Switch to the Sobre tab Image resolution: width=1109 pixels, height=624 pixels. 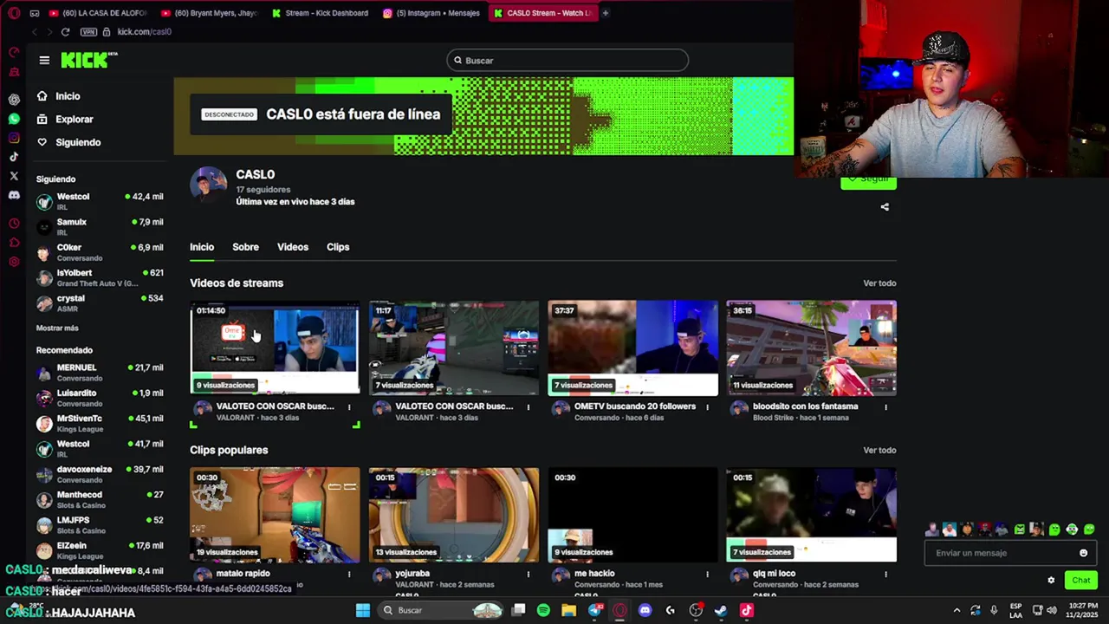pos(245,247)
